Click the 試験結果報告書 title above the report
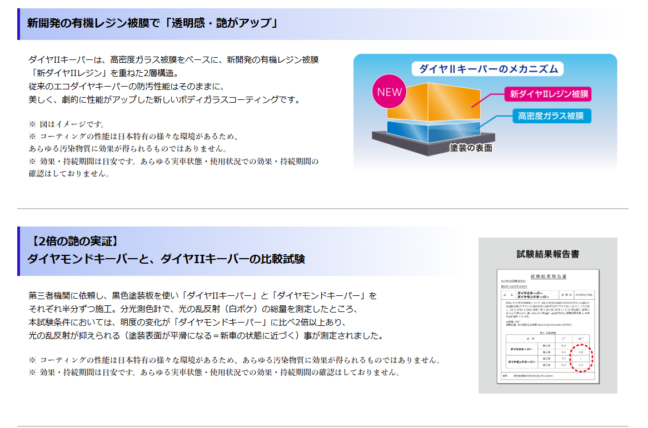Viewport: 648px width, 428px height. [547, 254]
